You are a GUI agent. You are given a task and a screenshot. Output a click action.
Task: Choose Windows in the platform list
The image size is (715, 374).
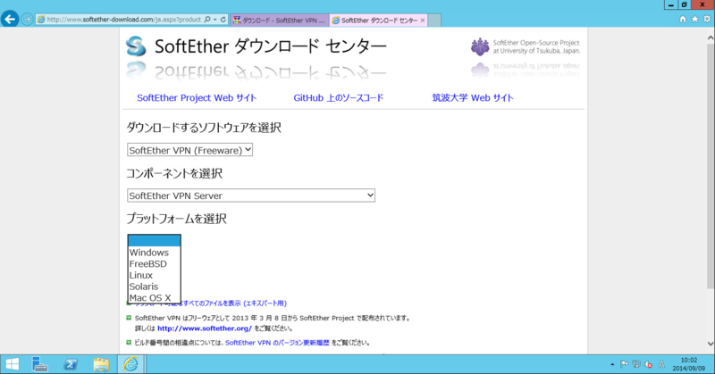(x=154, y=253)
